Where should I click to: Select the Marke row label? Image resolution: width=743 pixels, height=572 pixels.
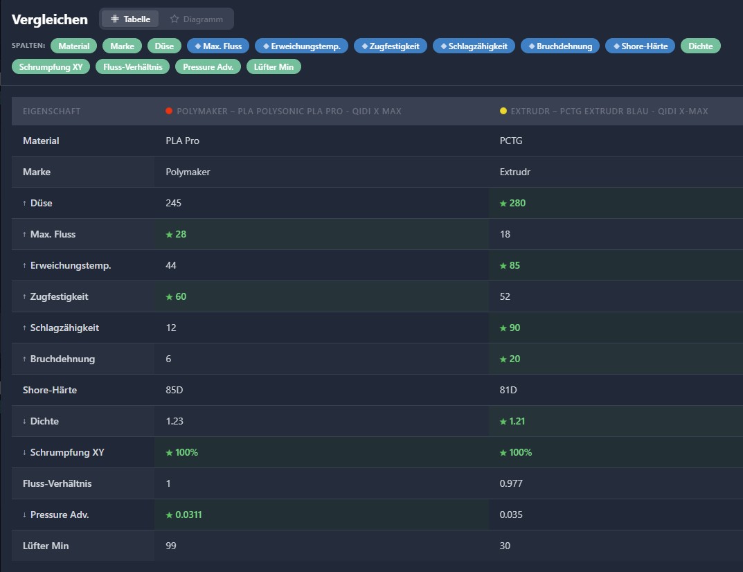tap(37, 172)
